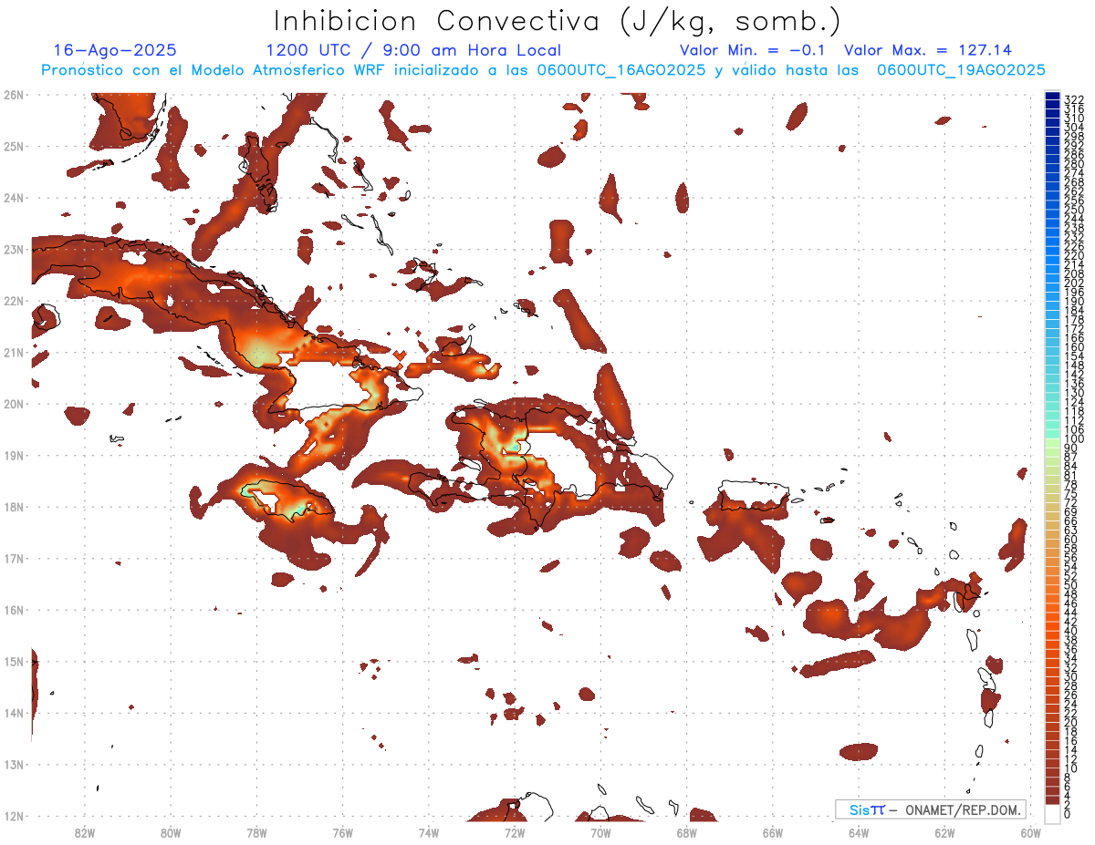Image resolution: width=1095 pixels, height=845 pixels.
Task: Click the 12N latitude label
Action: click(x=14, y=816)
